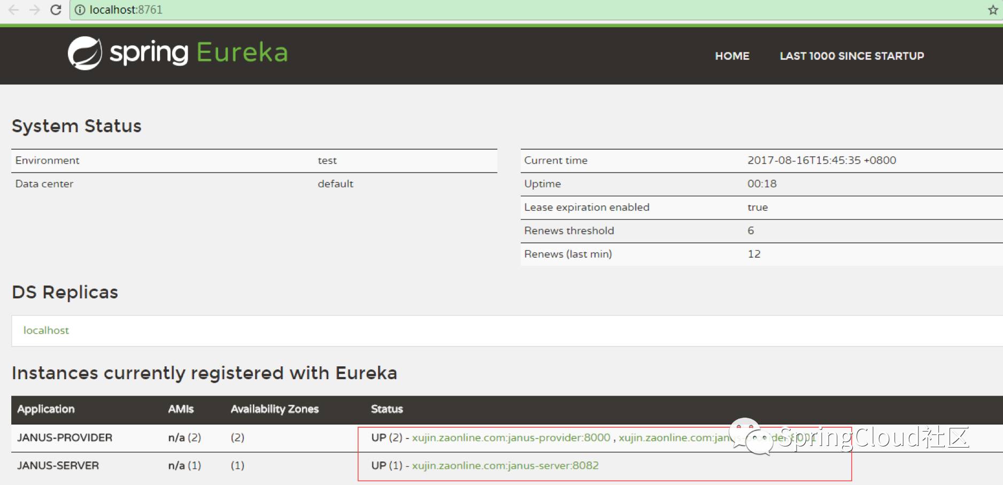This screenshot has height=485, width=1003.
Task: Click the Data center label
Action: [44, 184]
